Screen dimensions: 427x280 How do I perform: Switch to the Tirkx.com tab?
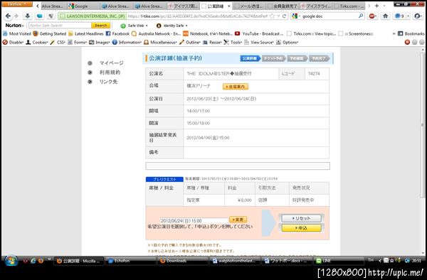point(349,6)
